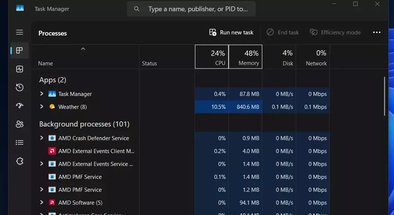This screenshot has width=394, height=215.
Task: Open the hamburger navigation menu
Action: click(19, 32)
